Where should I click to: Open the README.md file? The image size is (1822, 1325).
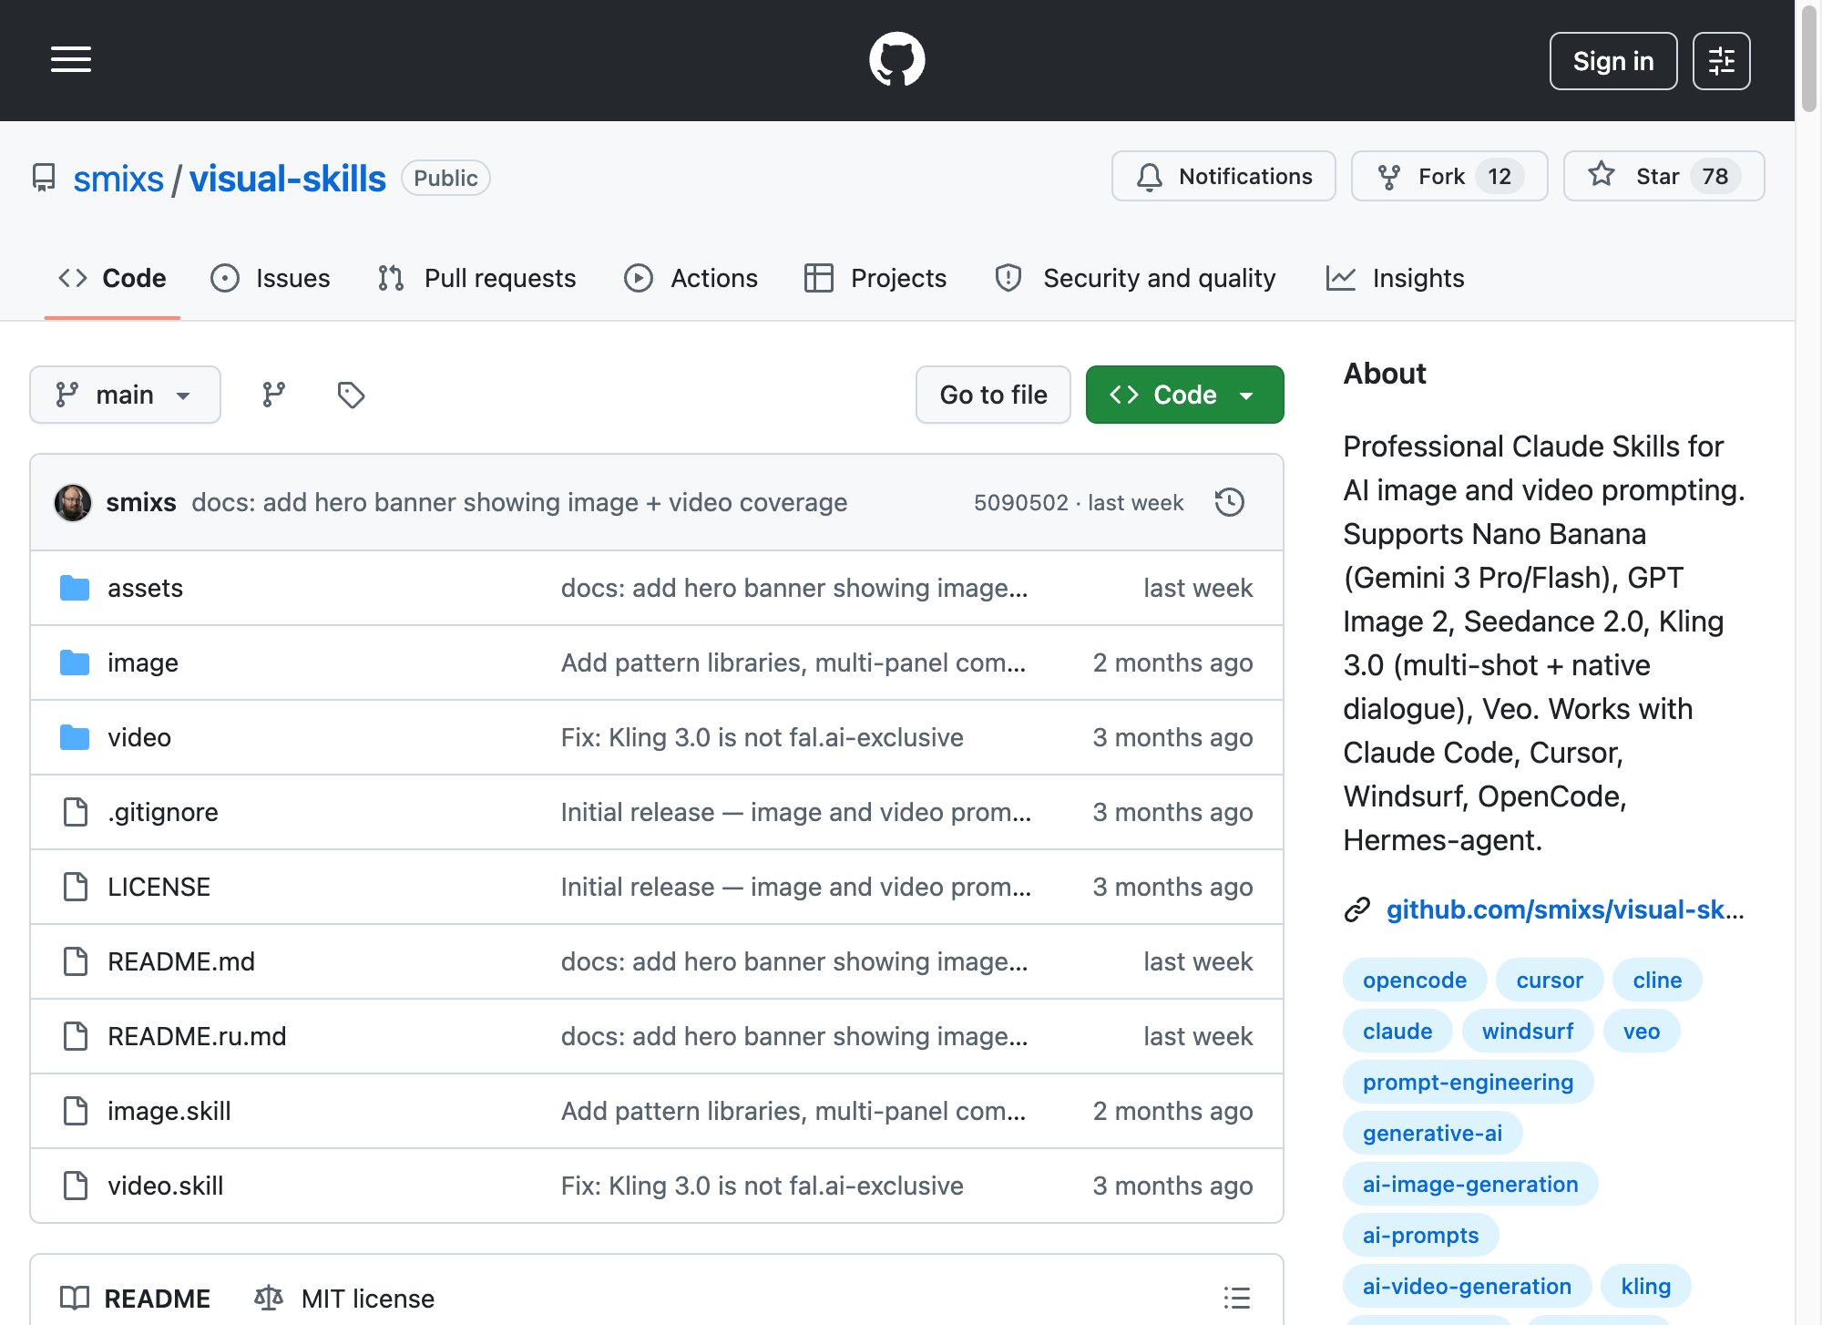181,961
